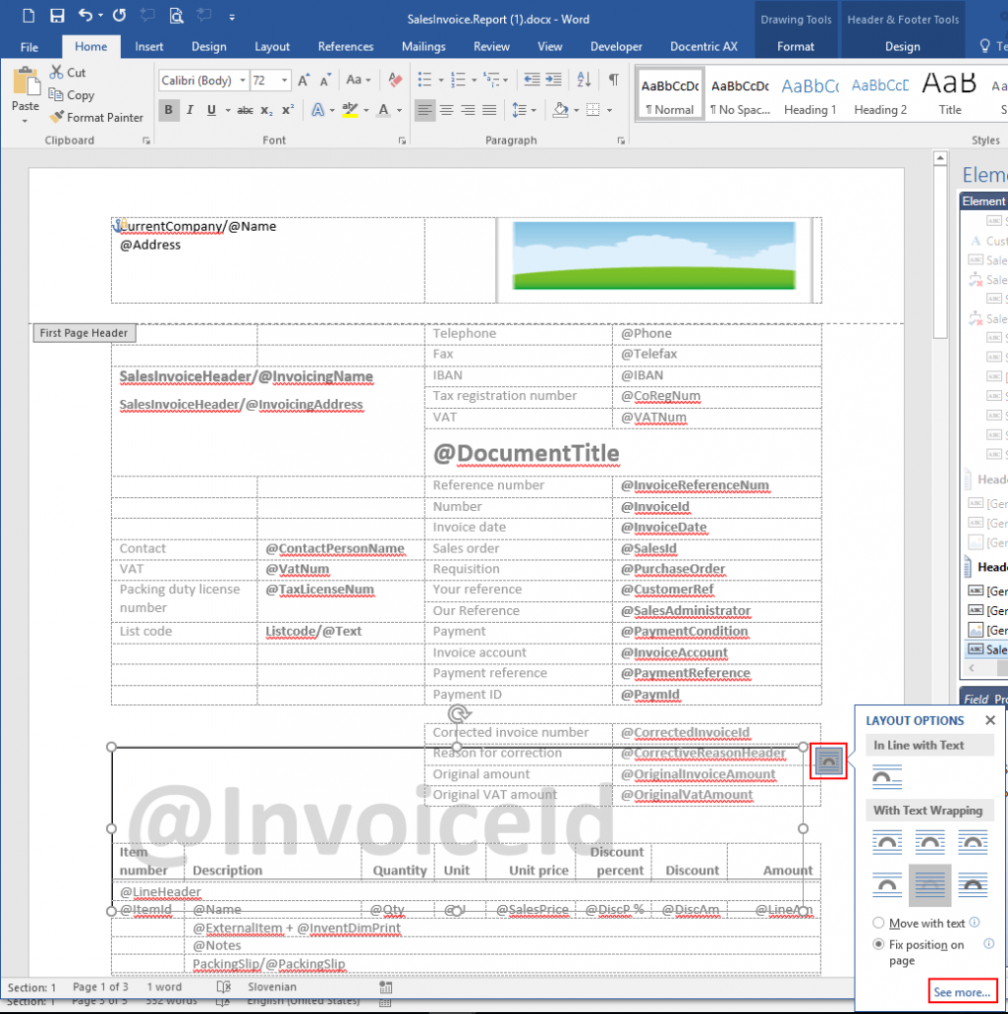Choose the Square text wrapping option
Screen dimensions: 1008x1014
tap(886, 842)
